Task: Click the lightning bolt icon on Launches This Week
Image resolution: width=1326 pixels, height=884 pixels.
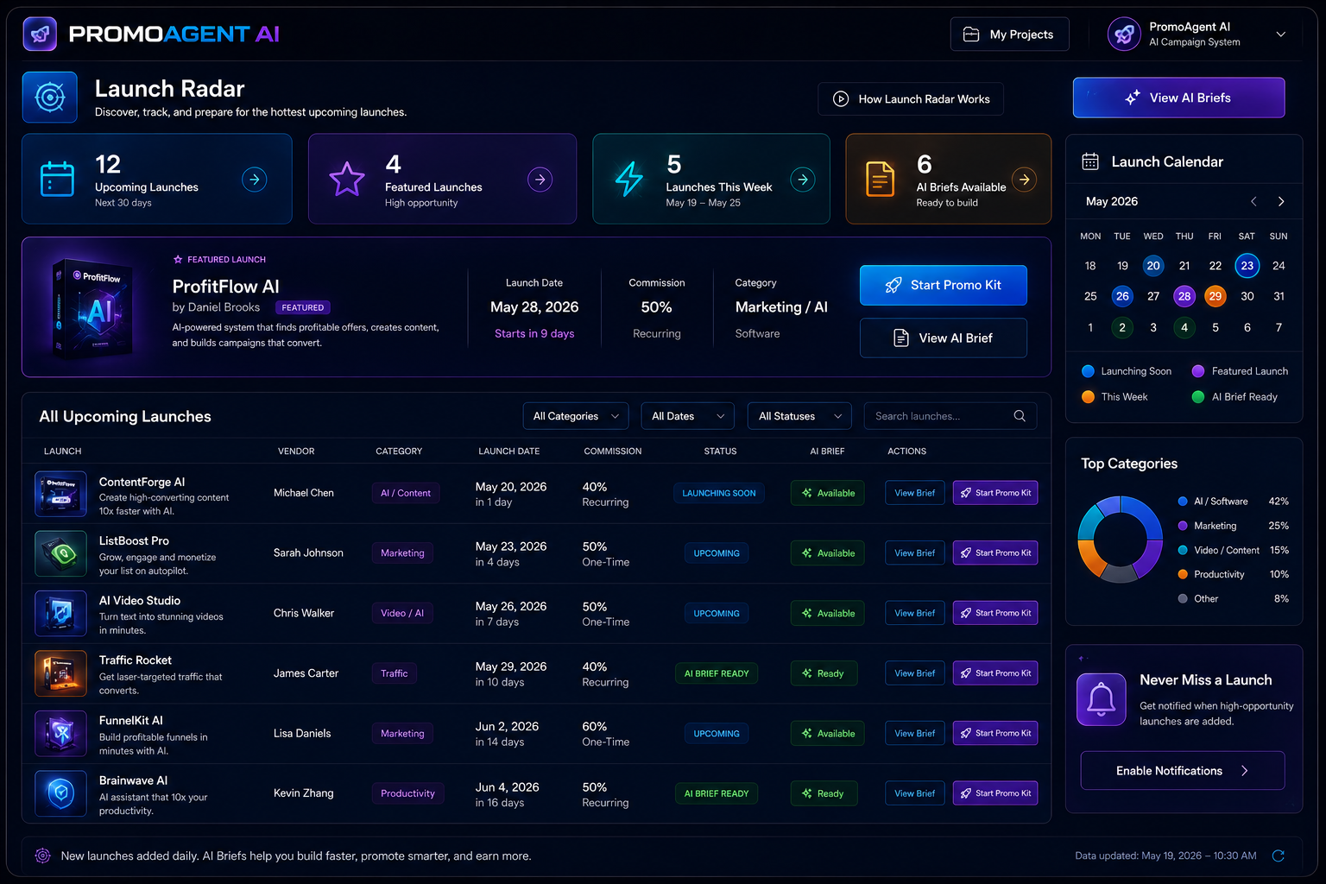Action: [x=629, y=180]
